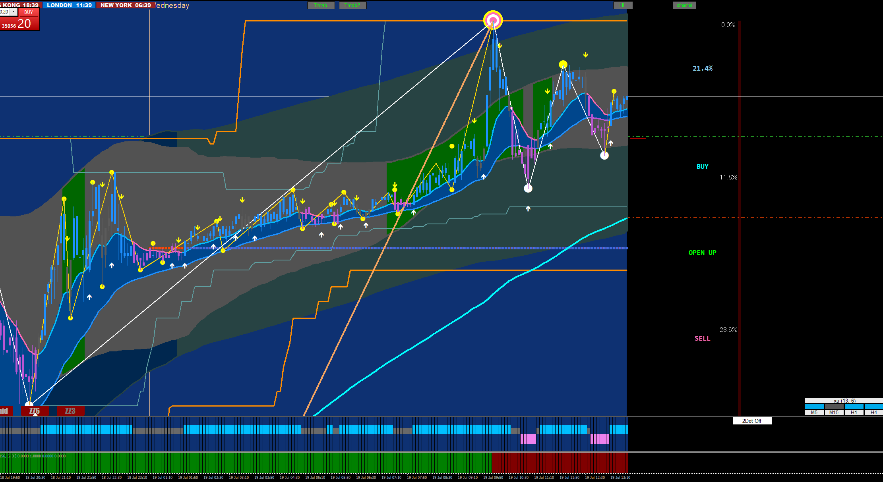Screen dimensions: 883x482
Task: Toggle the ZZ3 zigzag button
Action: click(x=70, y=411)
